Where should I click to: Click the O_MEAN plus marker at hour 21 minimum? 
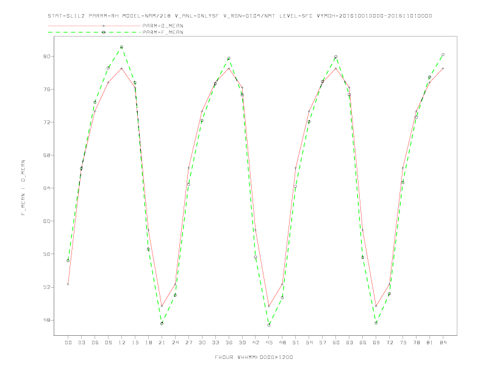click(162, 306)
